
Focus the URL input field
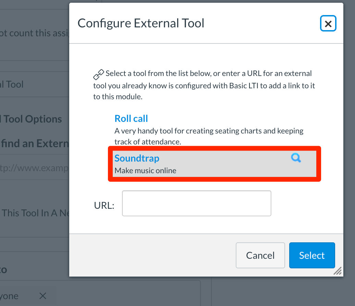point(197,203)
